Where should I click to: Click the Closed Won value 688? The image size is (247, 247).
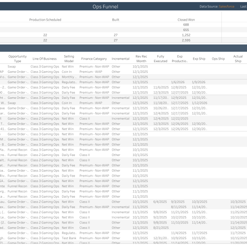click(x=186, y=25)
